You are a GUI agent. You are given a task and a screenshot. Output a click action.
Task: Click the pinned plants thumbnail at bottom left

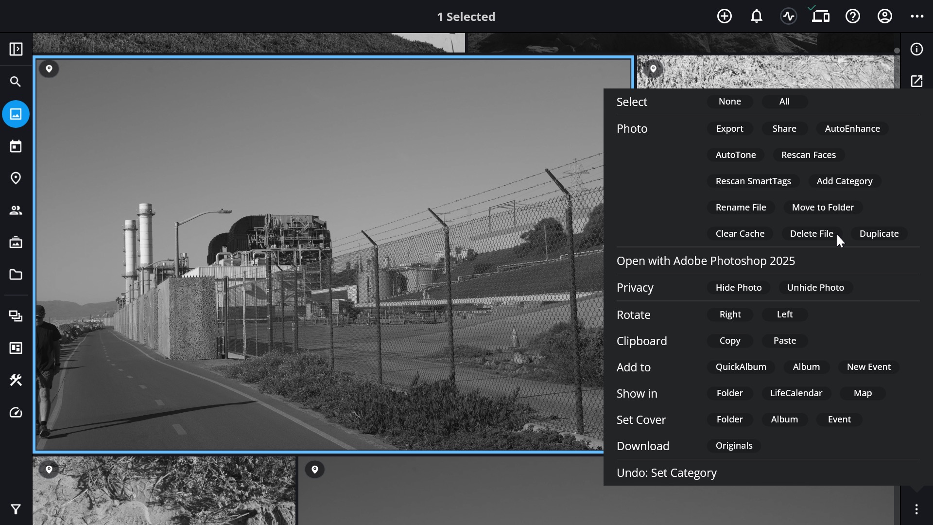click(164, 490)
